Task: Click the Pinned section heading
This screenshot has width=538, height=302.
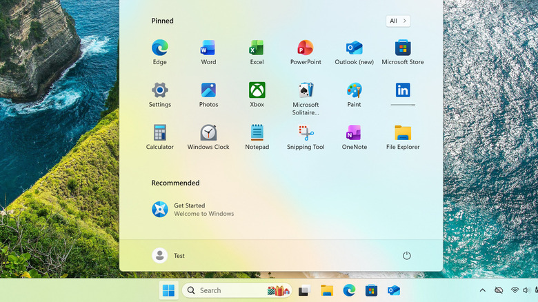Action: click(162, 21)
